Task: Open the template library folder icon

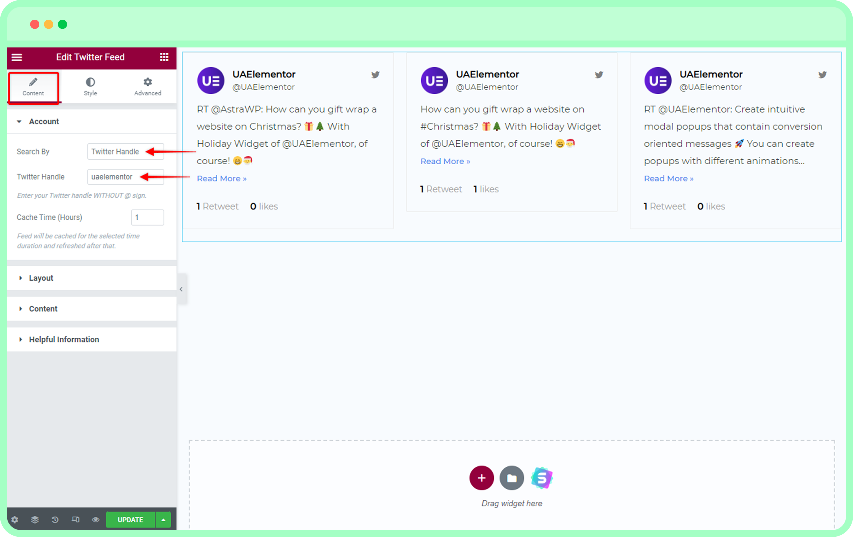Action: point(512,478)
